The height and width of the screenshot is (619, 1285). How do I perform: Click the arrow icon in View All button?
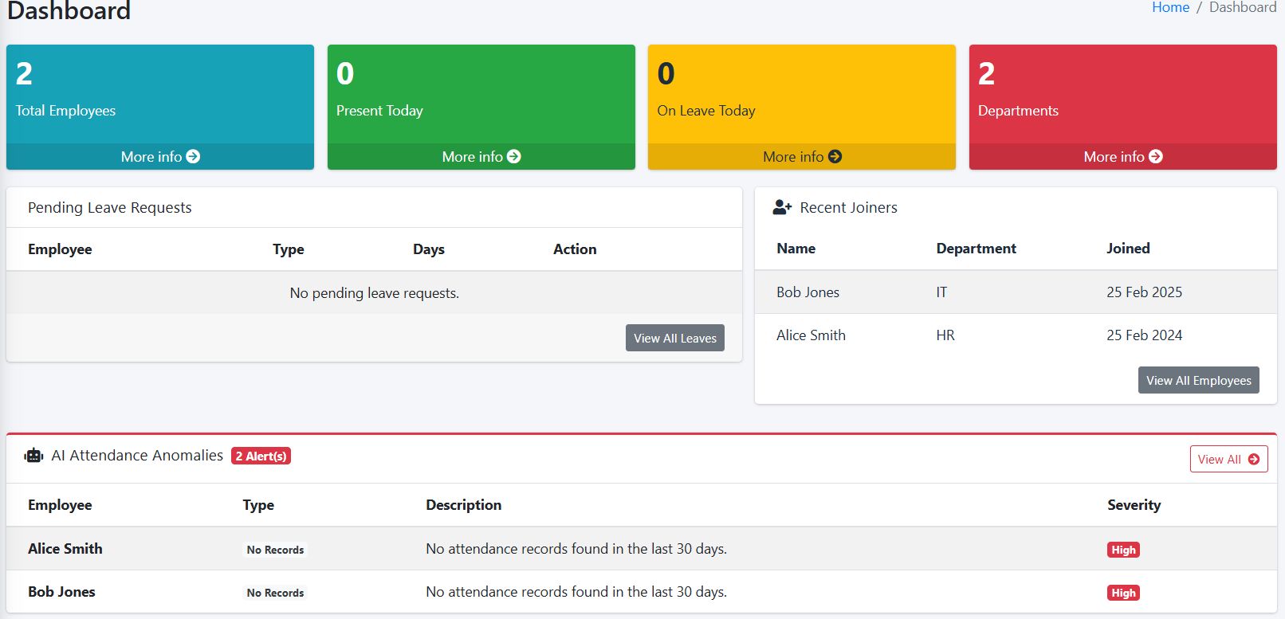(x=1254, y=460)
